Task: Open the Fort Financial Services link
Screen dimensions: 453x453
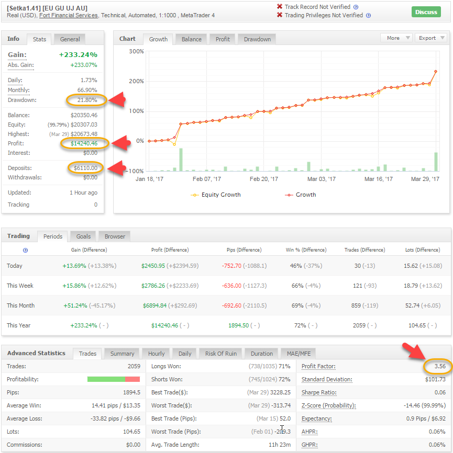Action: pos(69,15)
